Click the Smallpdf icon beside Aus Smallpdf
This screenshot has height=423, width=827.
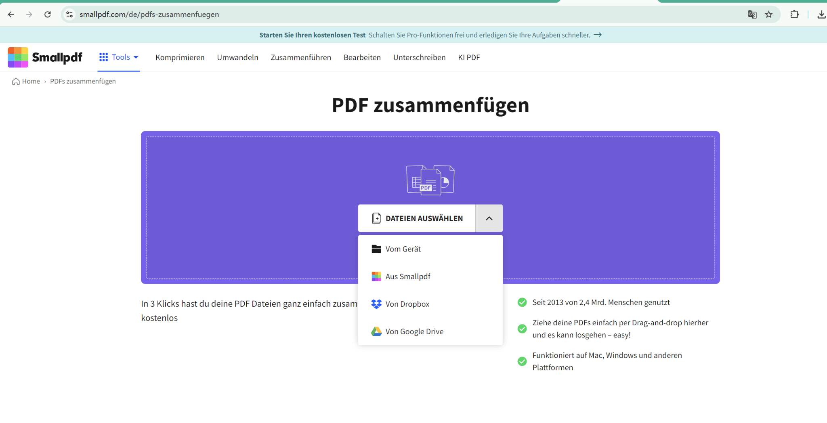click(x=376, y=276)
